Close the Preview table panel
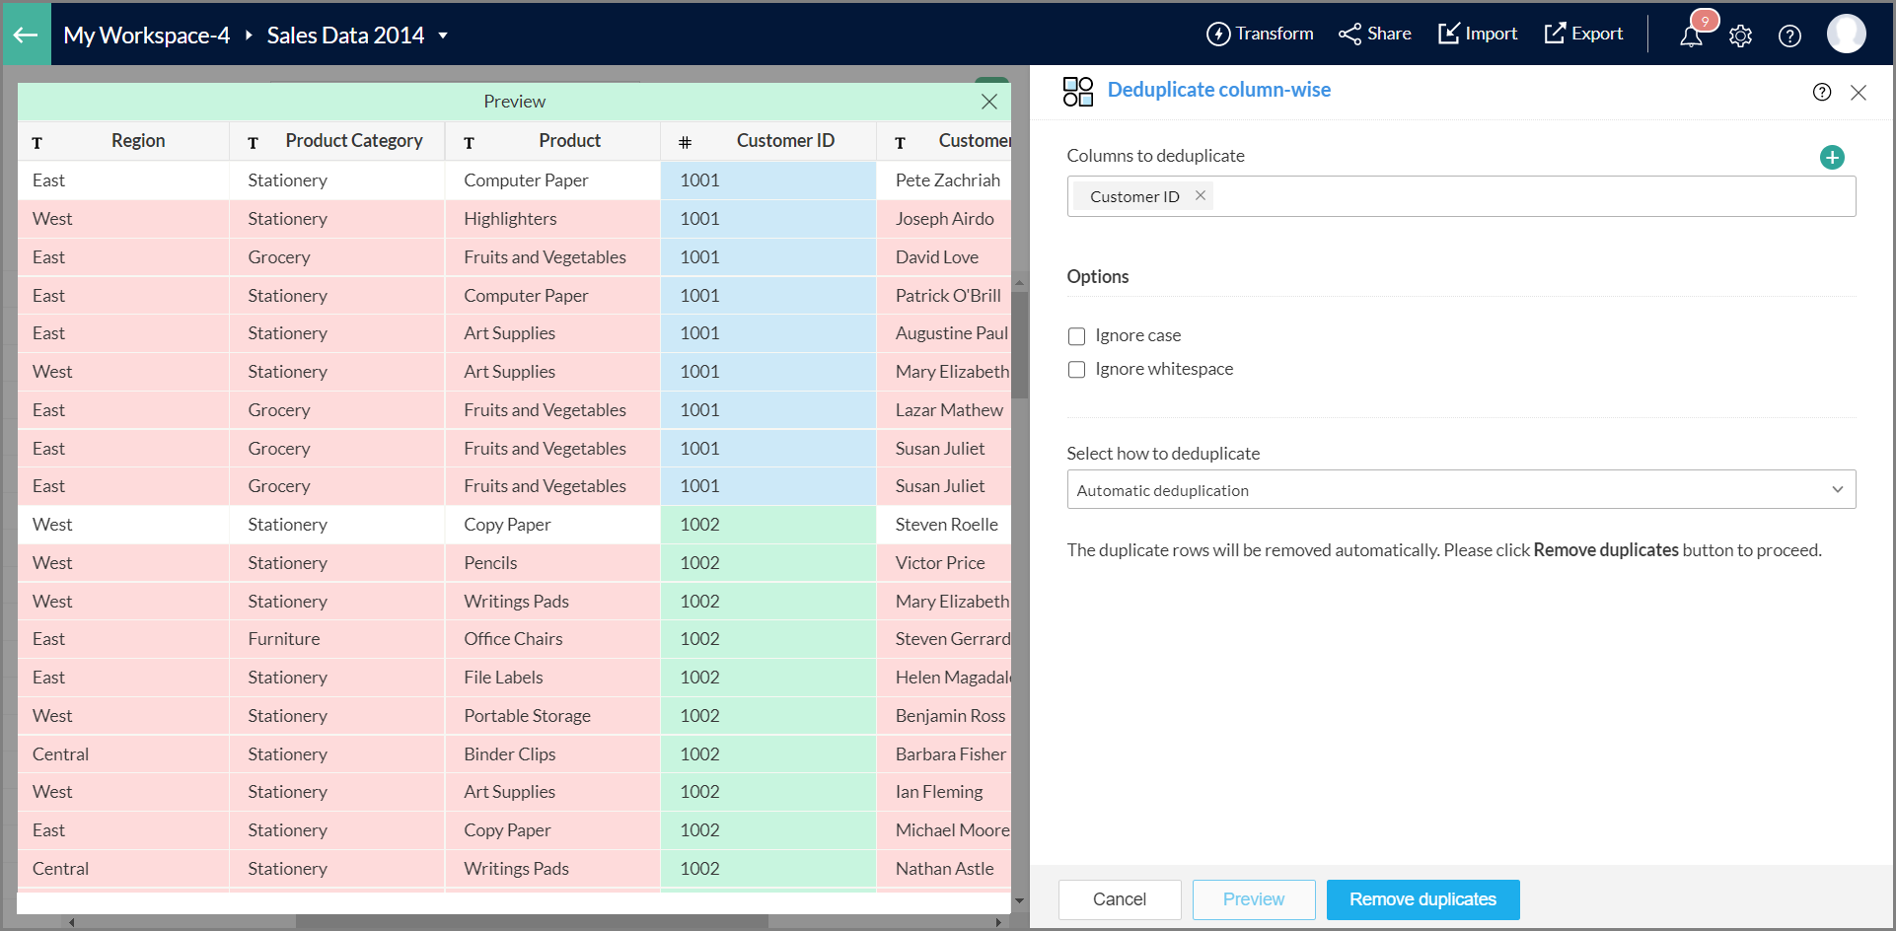Image resolution: width=1896 pixels, height=931 pixels. [x=989, y=102]
